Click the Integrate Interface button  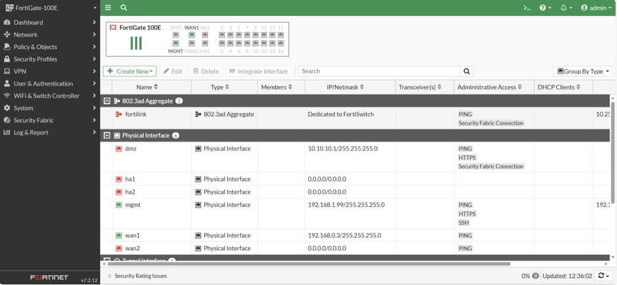(x=259, y=71)
